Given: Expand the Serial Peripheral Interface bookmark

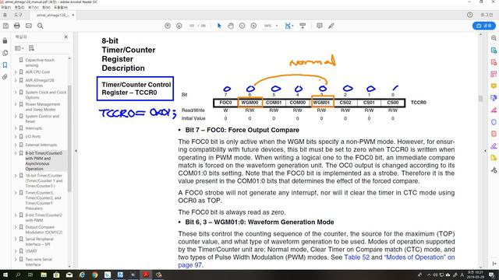Looking at the screenshot, I should pos(16,239).
